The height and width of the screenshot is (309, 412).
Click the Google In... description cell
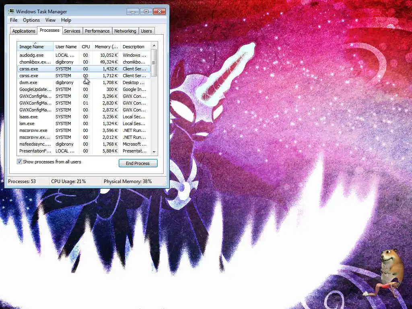coord(134,89)
